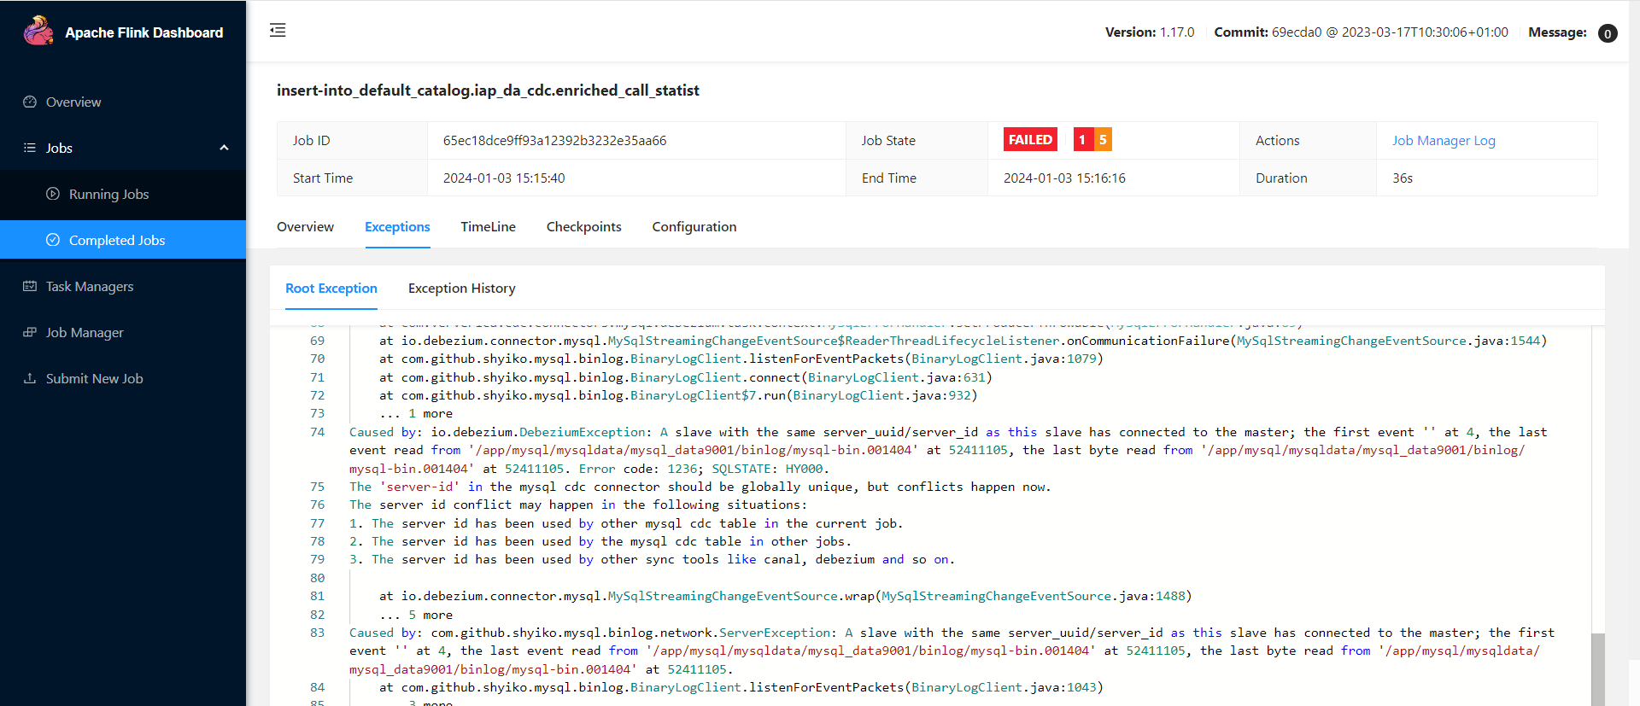This screenshot has width=1640, height=706.
Task: Click line 79 'canal, debezium' sync tools message
Action: click(x=652, y=559)
